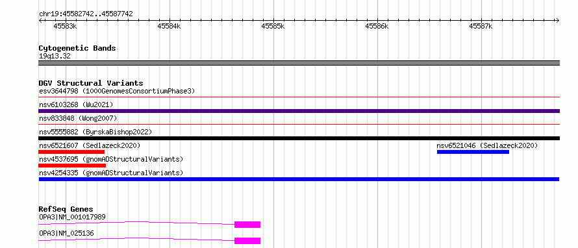Image resolution: width=578 pixels, height=248 pixels.
Task: Click the red nsv6521607 variant bar
Action: (x=71, y=152)
